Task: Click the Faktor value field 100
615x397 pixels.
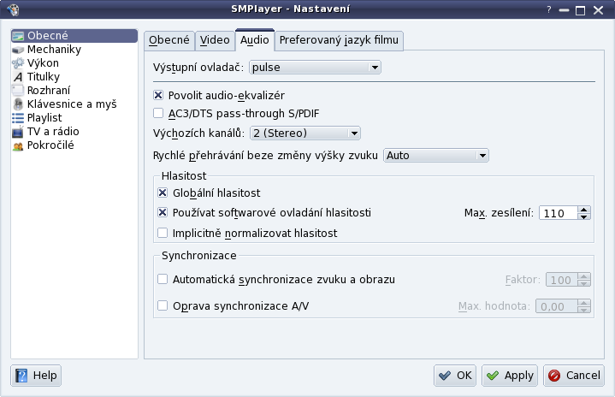Action: click(x=562, y=280)
